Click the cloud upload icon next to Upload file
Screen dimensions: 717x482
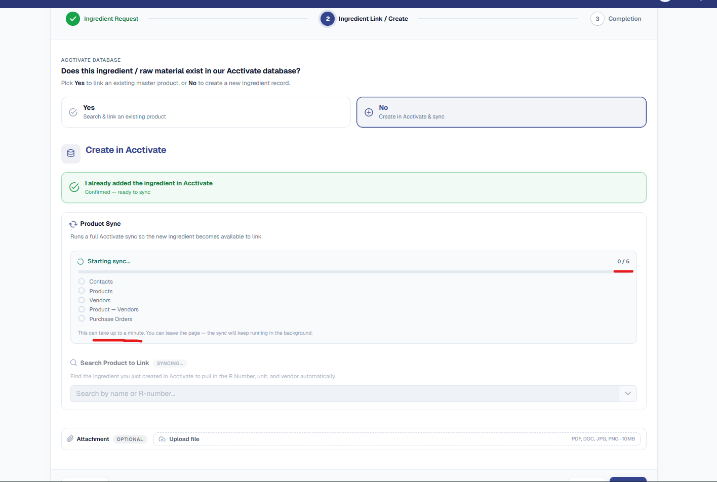click(x=162, y=439)
